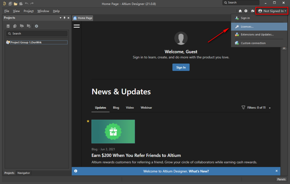Click the blue Sign In button
The width and height of the screenshot is (290, 184).
pos(181,67)
